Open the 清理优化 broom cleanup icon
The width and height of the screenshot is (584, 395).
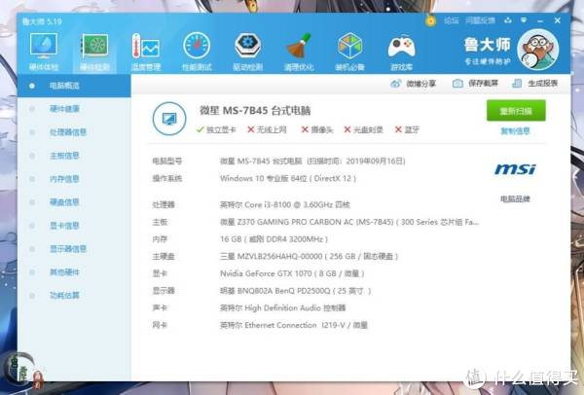click(299, 51)
